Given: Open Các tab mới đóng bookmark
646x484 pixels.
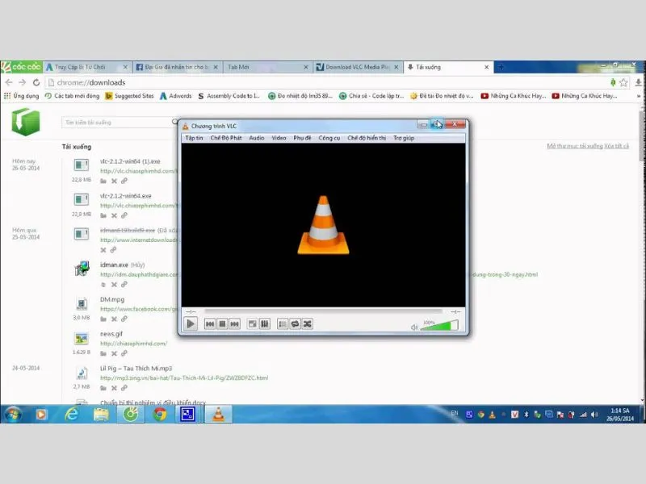Looking at the screenshot, I should [x=72, y=96].
